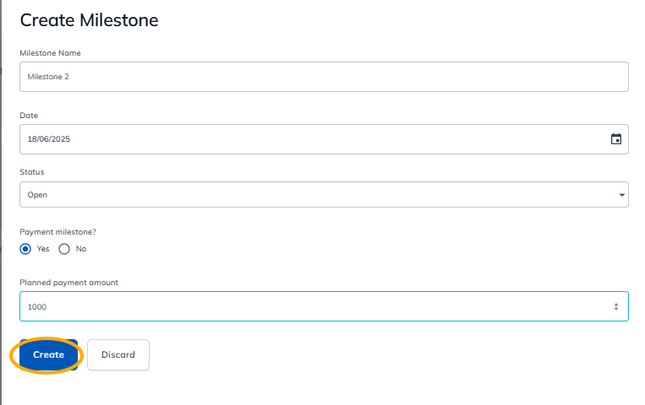Viewport: 645px width, 405px height.
Task: Click the 'Date' field label
Action: pyautogui.click(x=29, y=116)
